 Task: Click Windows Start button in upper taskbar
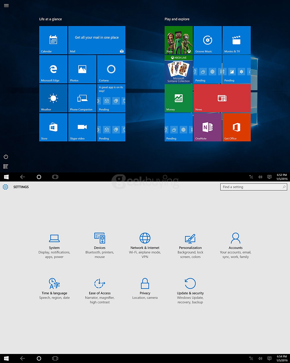(x=6, y=177)
